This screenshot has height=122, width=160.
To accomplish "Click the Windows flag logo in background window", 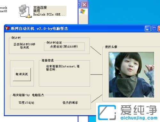I will click(83, 12).
